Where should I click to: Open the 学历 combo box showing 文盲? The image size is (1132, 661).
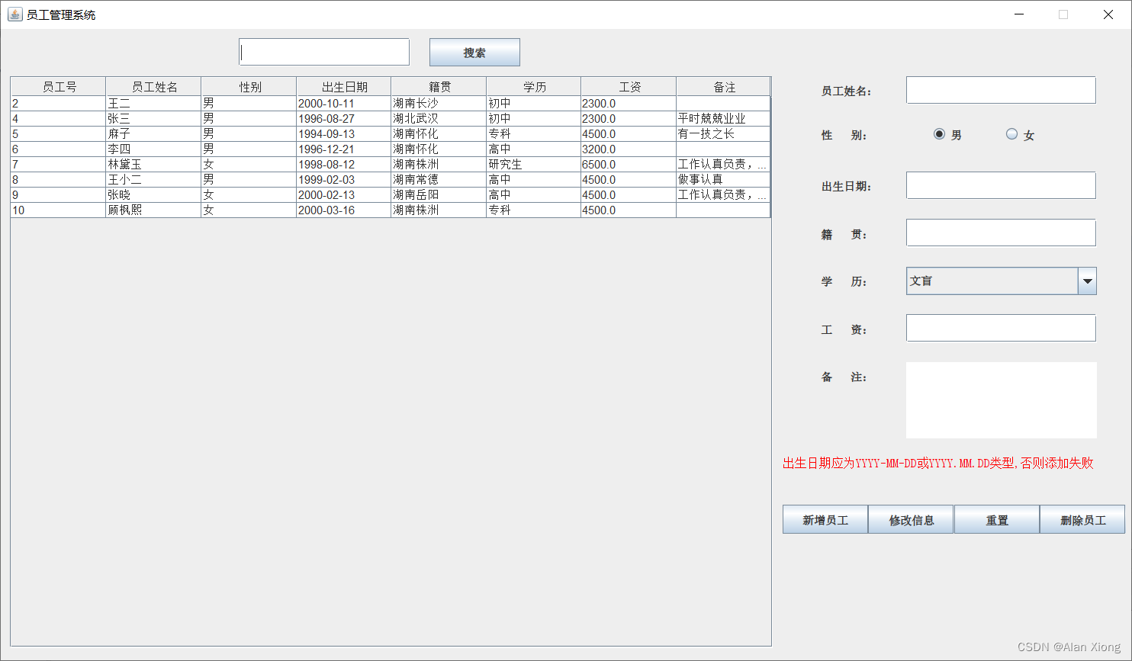[1001, 281]
